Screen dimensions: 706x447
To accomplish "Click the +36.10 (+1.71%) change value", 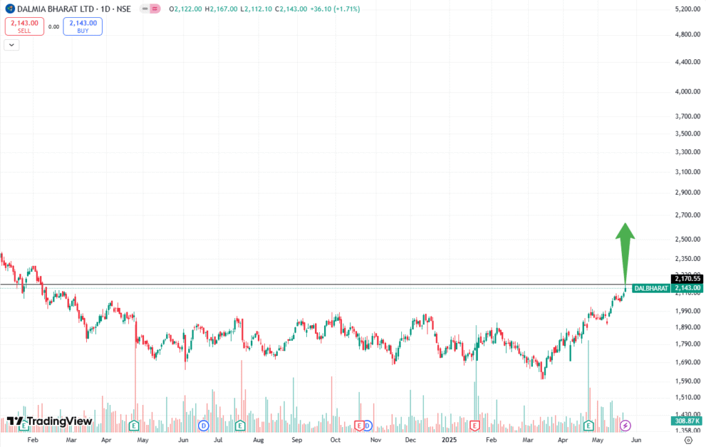I will pos(335,9).
